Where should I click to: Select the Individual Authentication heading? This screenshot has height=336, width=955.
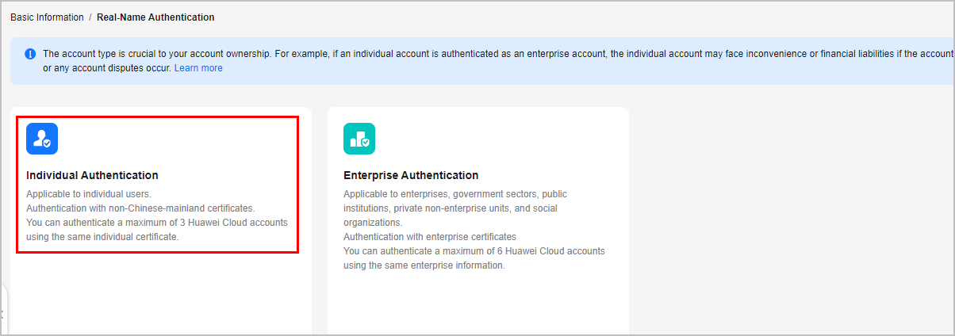pos(92,175)
